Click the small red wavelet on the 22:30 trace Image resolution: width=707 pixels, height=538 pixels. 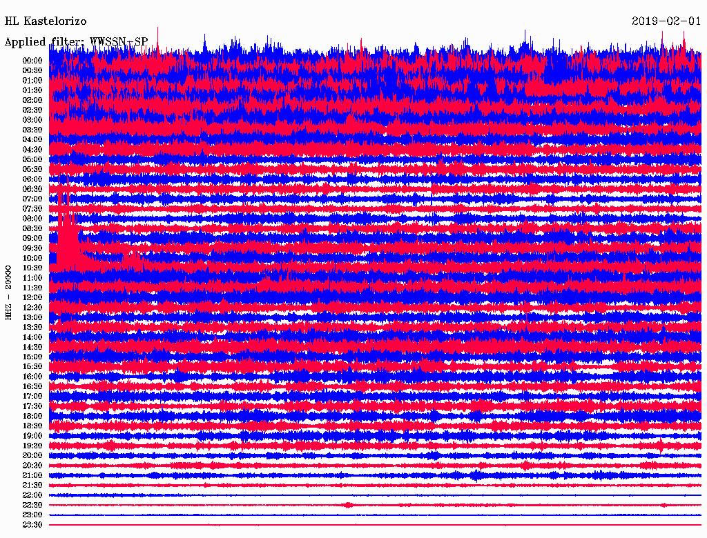click(348, 505)
